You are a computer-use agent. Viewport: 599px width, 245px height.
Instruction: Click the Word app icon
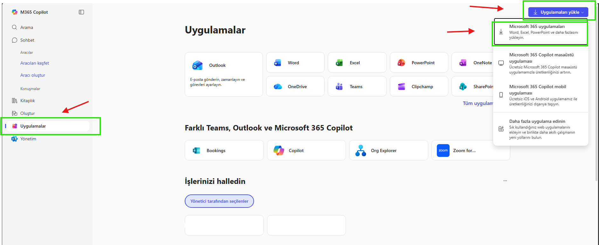coord(278,63)
